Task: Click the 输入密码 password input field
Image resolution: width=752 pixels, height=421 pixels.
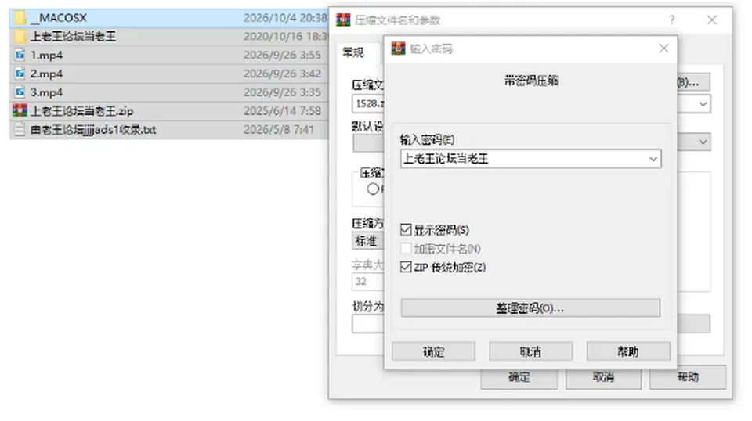Action: pyautogui.click(x=524, y=159)
